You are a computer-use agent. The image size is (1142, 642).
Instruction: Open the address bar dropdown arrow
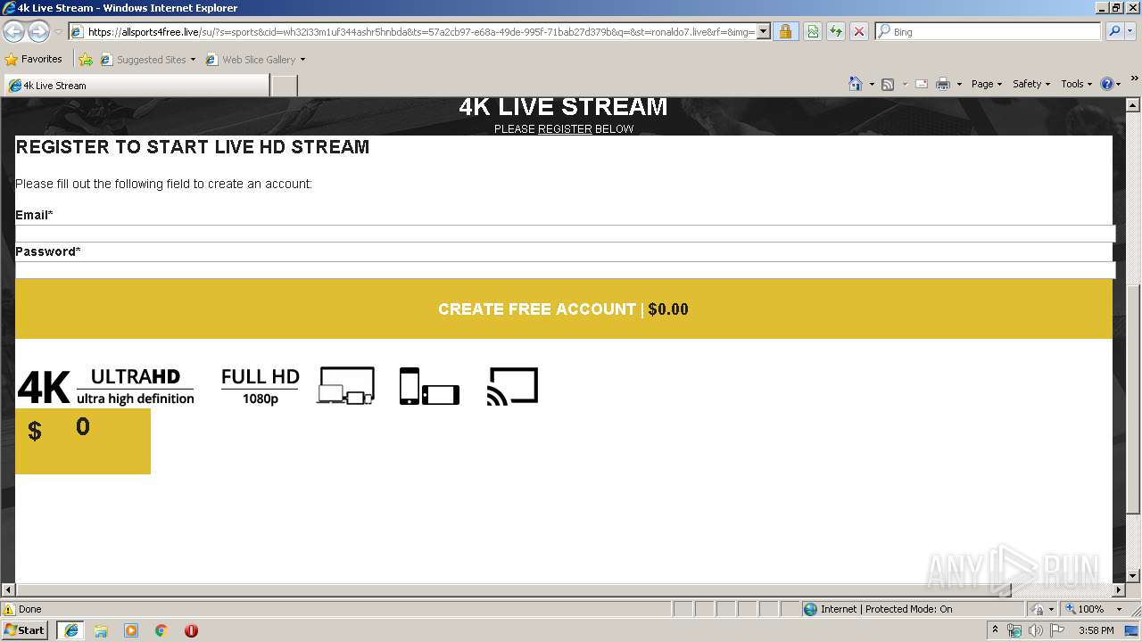tap(764, 31)
